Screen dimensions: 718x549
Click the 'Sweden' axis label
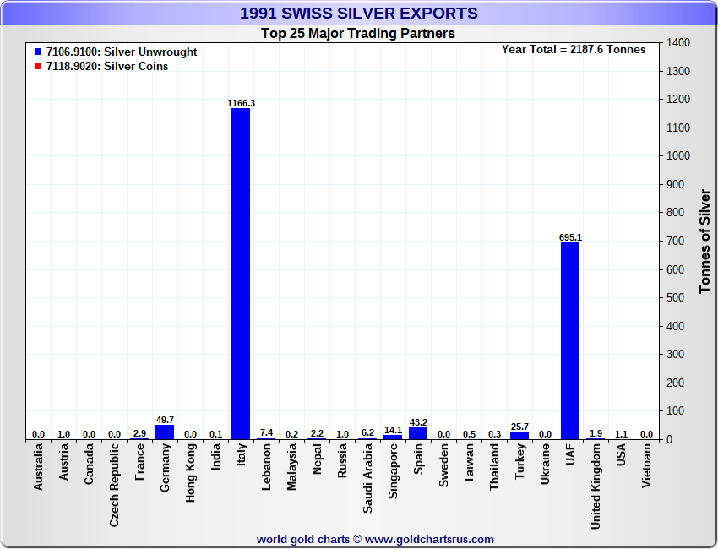coord(443,465)
